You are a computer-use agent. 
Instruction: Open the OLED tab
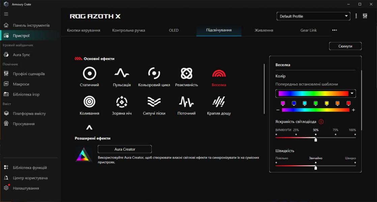point(174,30)
